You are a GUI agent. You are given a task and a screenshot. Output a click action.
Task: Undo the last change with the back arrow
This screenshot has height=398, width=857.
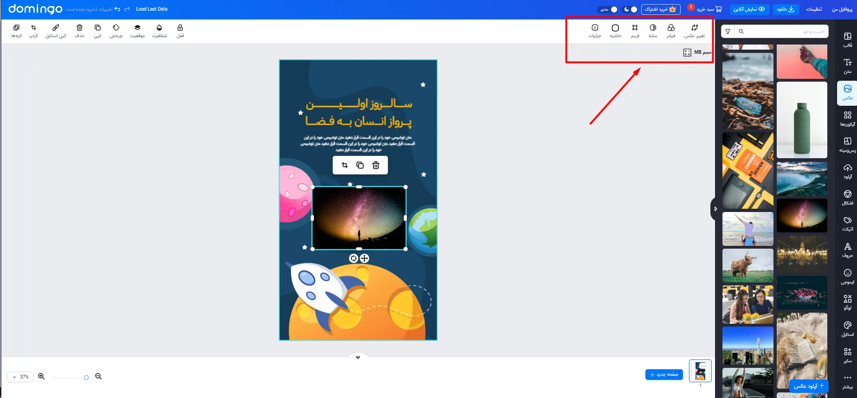117,9
